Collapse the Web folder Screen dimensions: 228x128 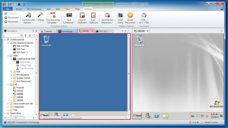(x=8, y=56)
